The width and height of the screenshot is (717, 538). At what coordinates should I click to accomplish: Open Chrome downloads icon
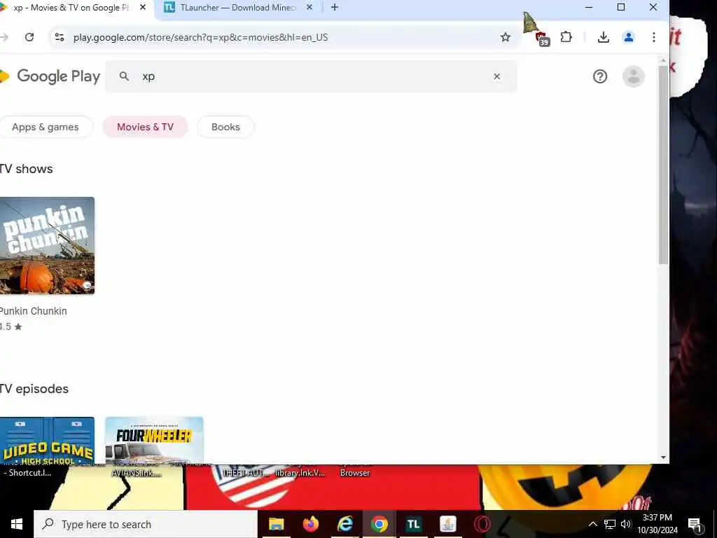[x=603, y=37]
